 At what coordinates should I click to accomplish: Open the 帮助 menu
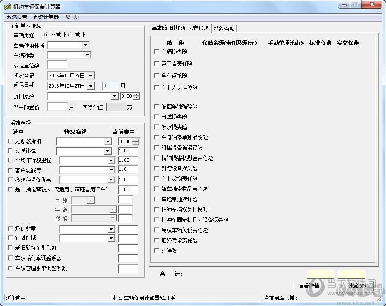[72, 17]
